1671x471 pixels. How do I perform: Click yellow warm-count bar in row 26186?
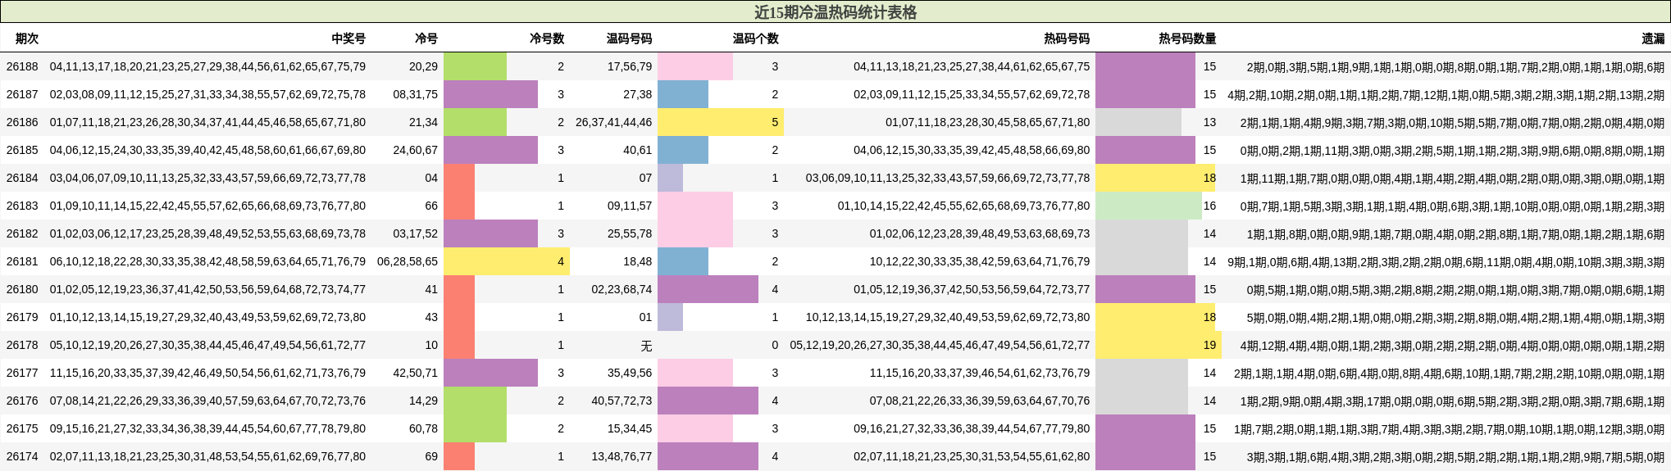[x=720, y=122]
